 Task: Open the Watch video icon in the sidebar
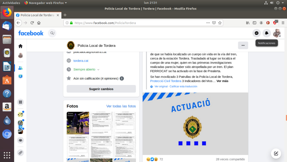(20, 76)
